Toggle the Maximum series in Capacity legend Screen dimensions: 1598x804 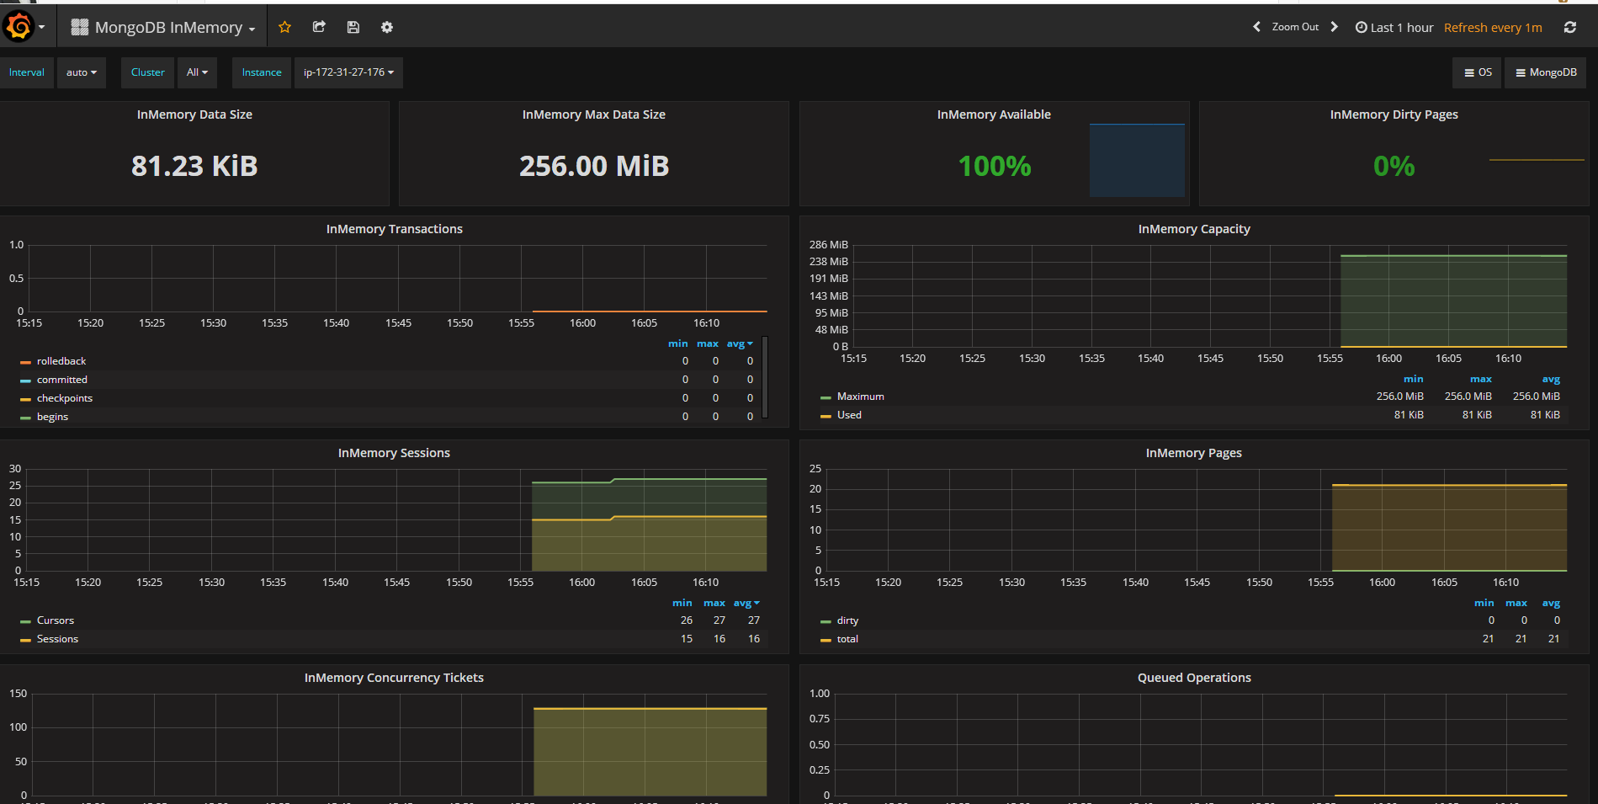[x=860, y=397]
